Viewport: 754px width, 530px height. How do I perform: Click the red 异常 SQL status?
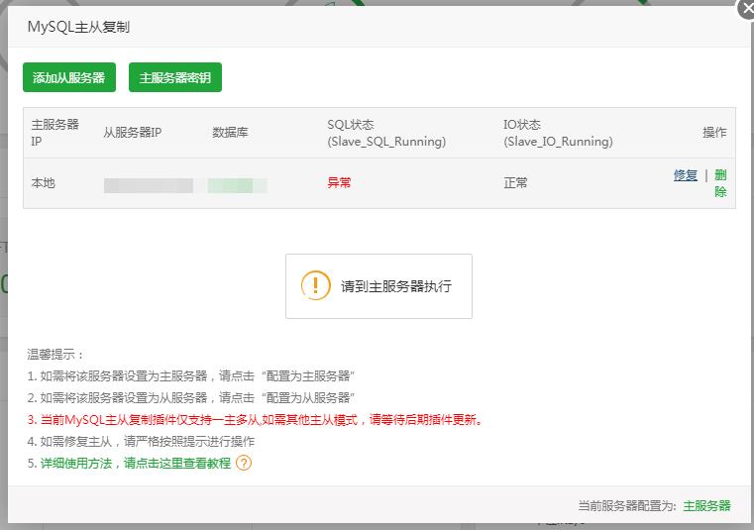coord(339,182)
